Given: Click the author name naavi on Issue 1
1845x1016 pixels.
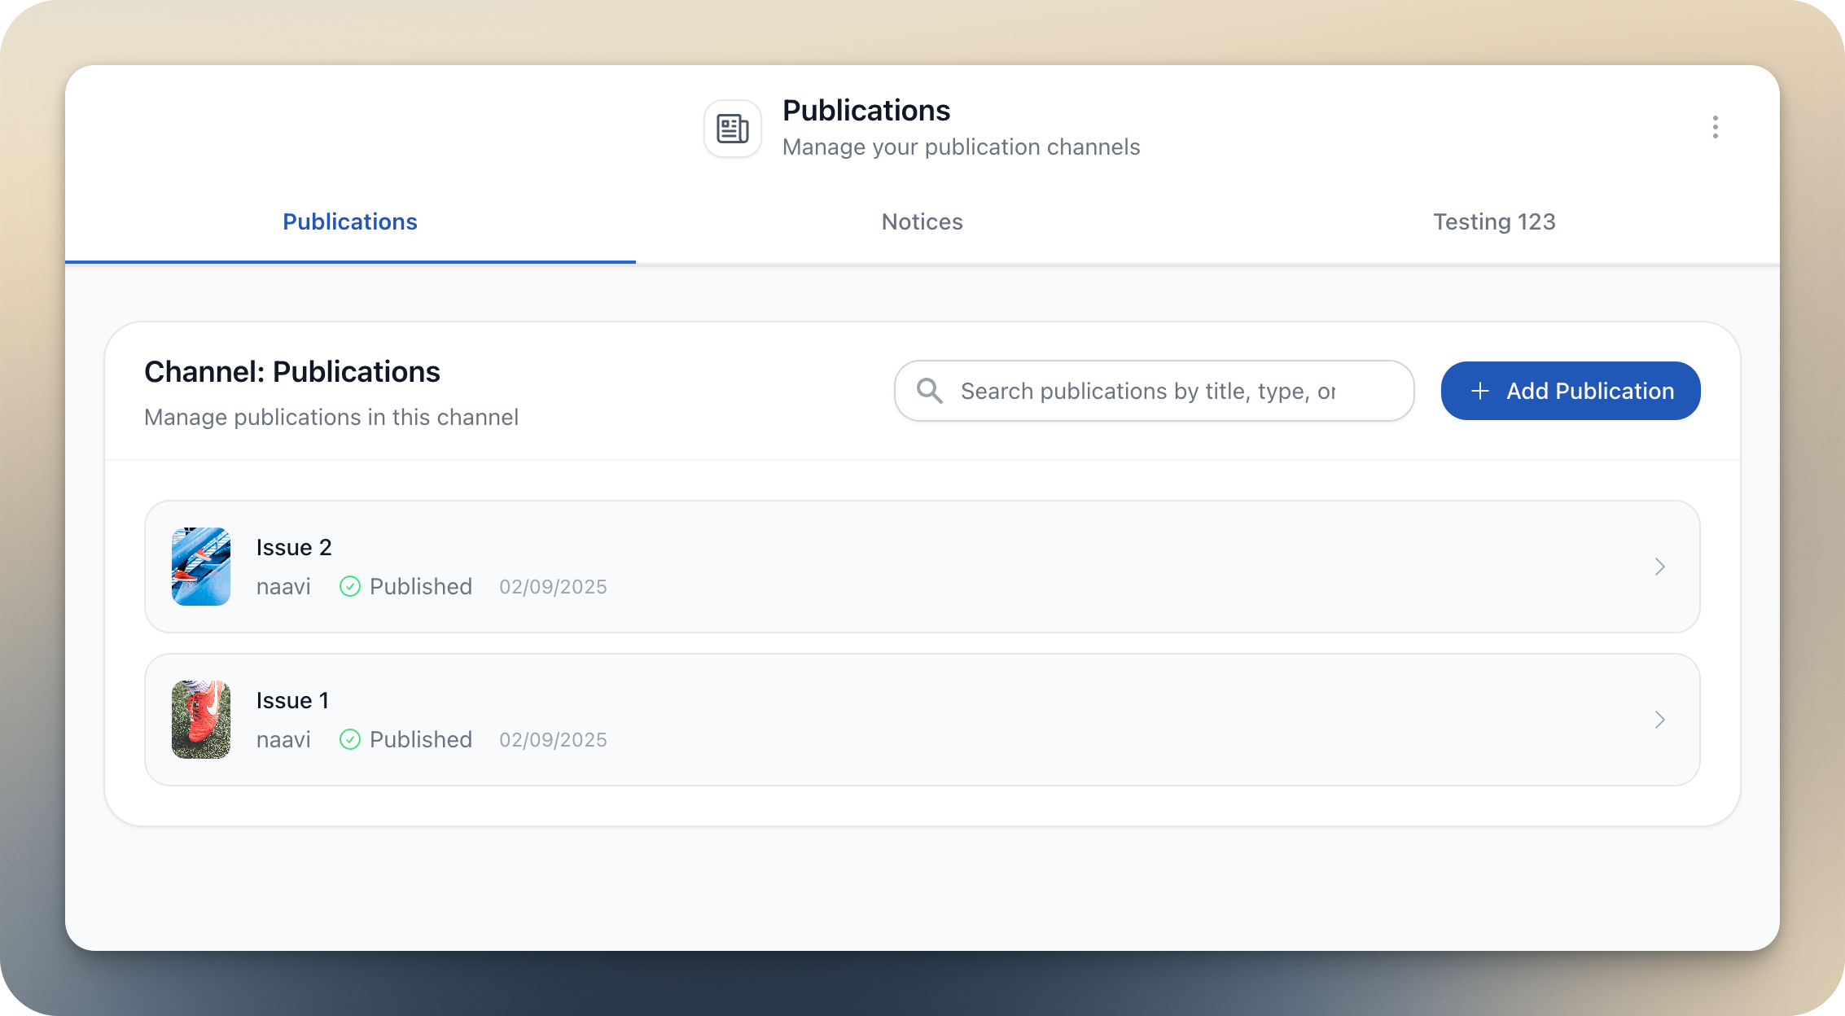Looking at the screenshot, I should 283,739.
